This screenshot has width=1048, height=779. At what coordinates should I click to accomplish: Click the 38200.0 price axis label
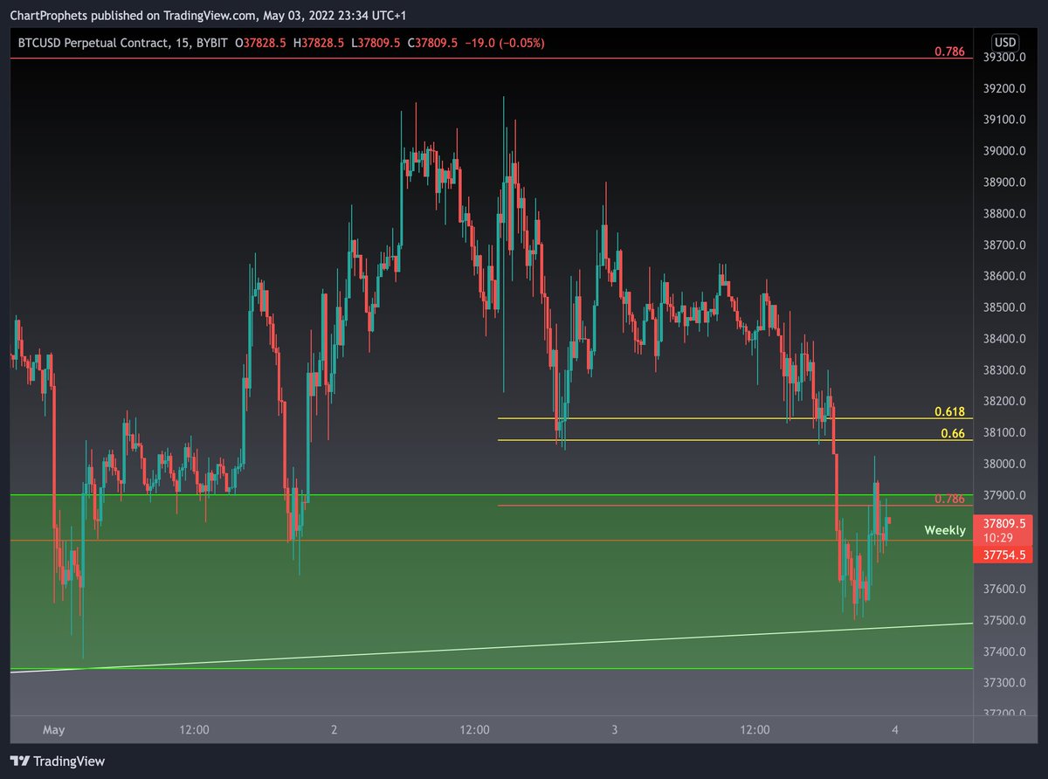1003,402
